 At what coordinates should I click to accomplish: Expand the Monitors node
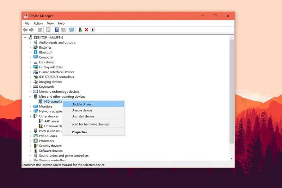coord(30,107)
